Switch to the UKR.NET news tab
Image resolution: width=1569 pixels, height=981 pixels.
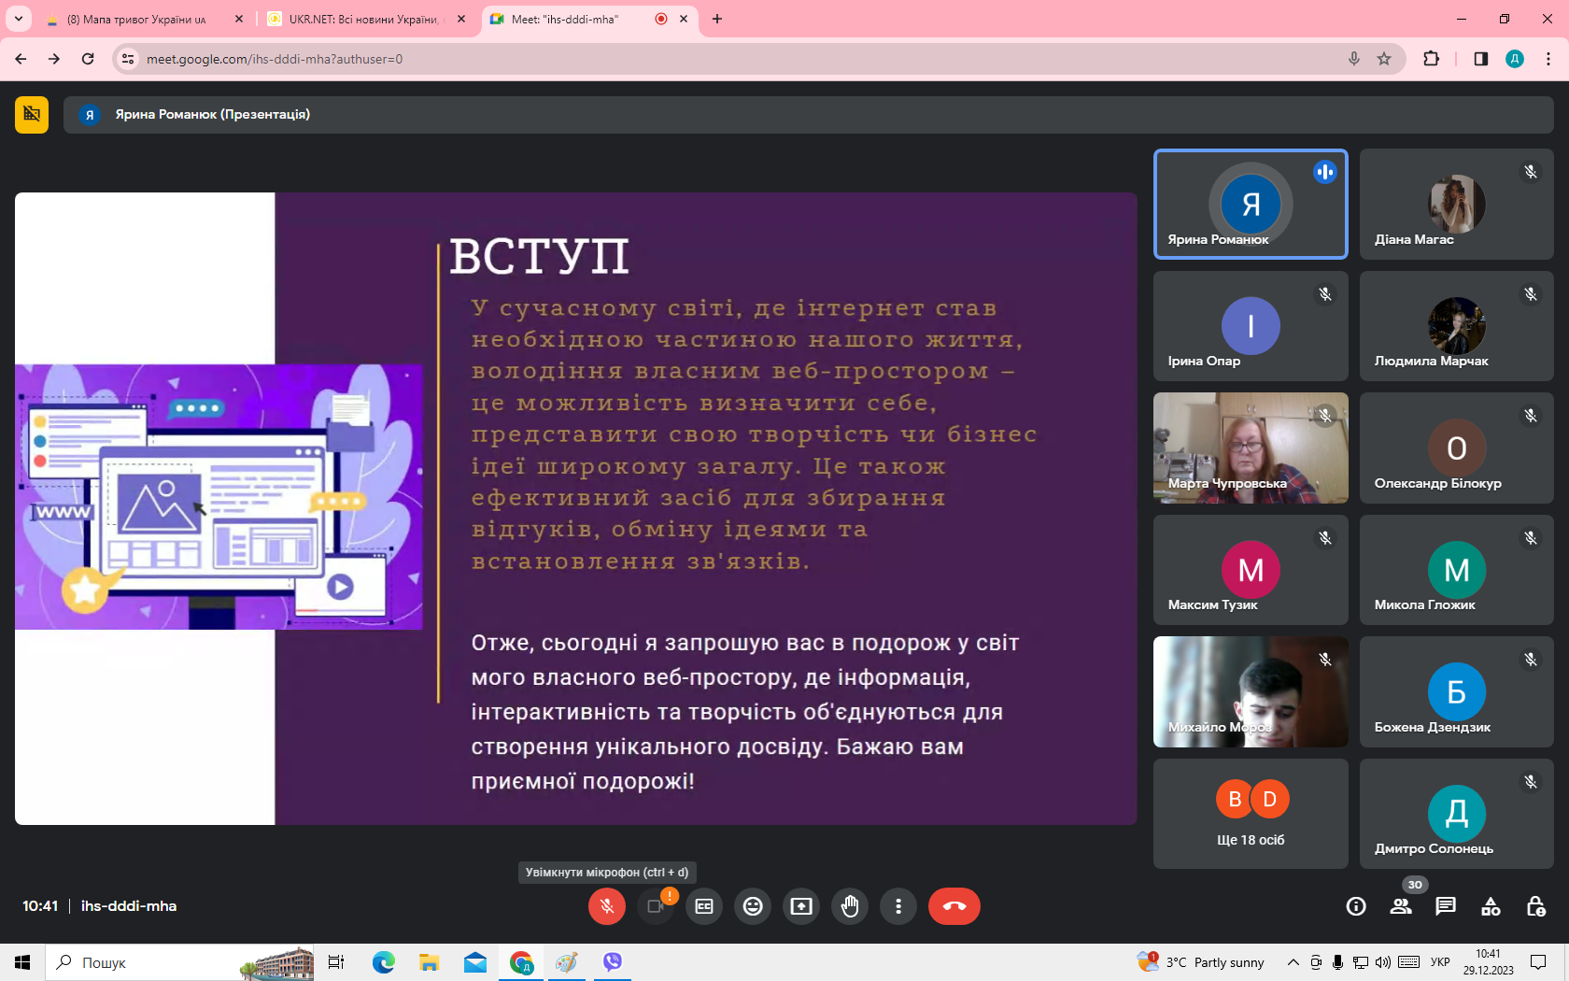[364, 19]
